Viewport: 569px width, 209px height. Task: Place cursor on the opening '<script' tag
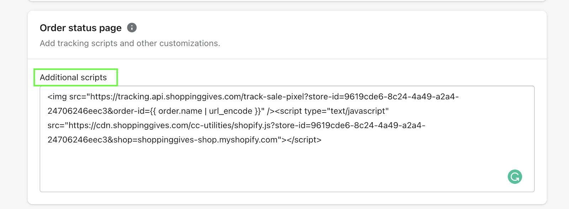coord(289,111)
